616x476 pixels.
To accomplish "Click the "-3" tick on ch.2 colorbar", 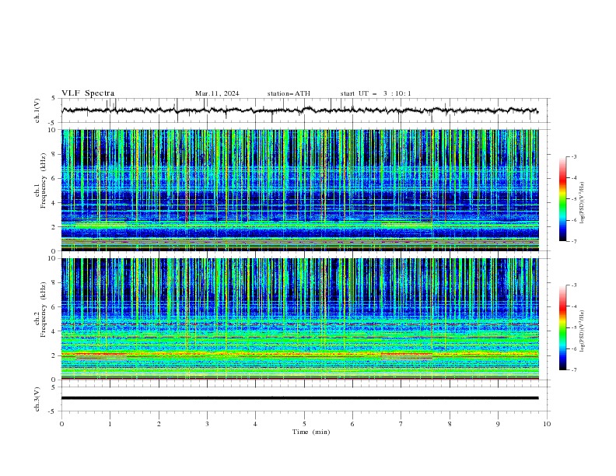I will click(x=573, y=285).
